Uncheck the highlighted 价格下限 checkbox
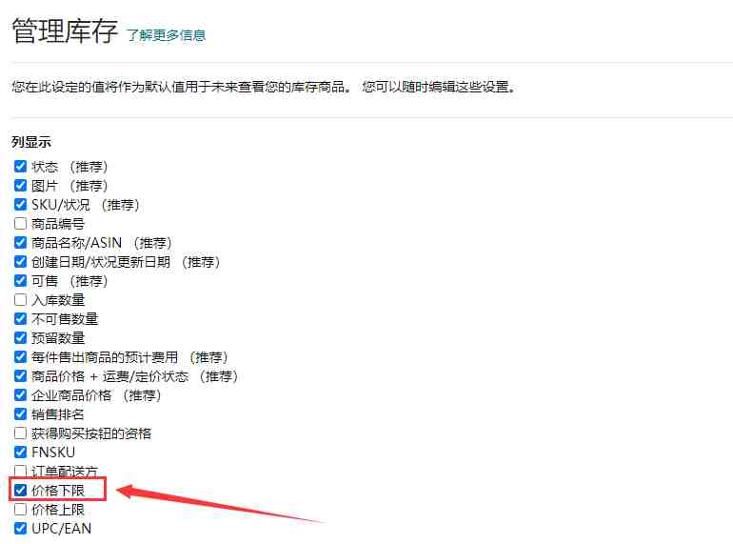The width and height of the screenshot is (733, 544). tap(20, 491)
